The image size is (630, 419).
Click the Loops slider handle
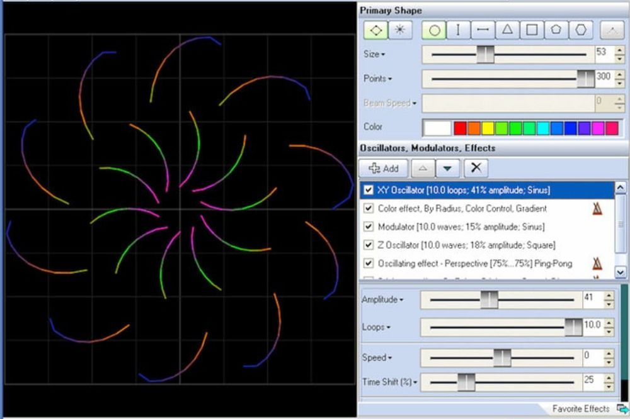[573, 327]
